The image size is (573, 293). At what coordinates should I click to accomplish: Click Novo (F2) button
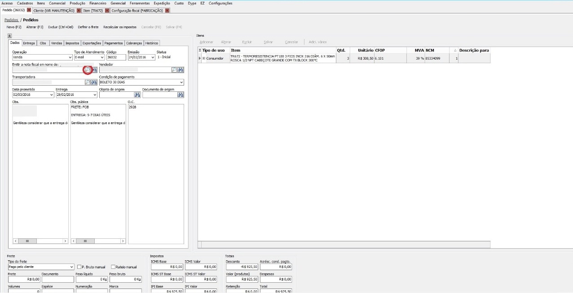click(14, 27)
